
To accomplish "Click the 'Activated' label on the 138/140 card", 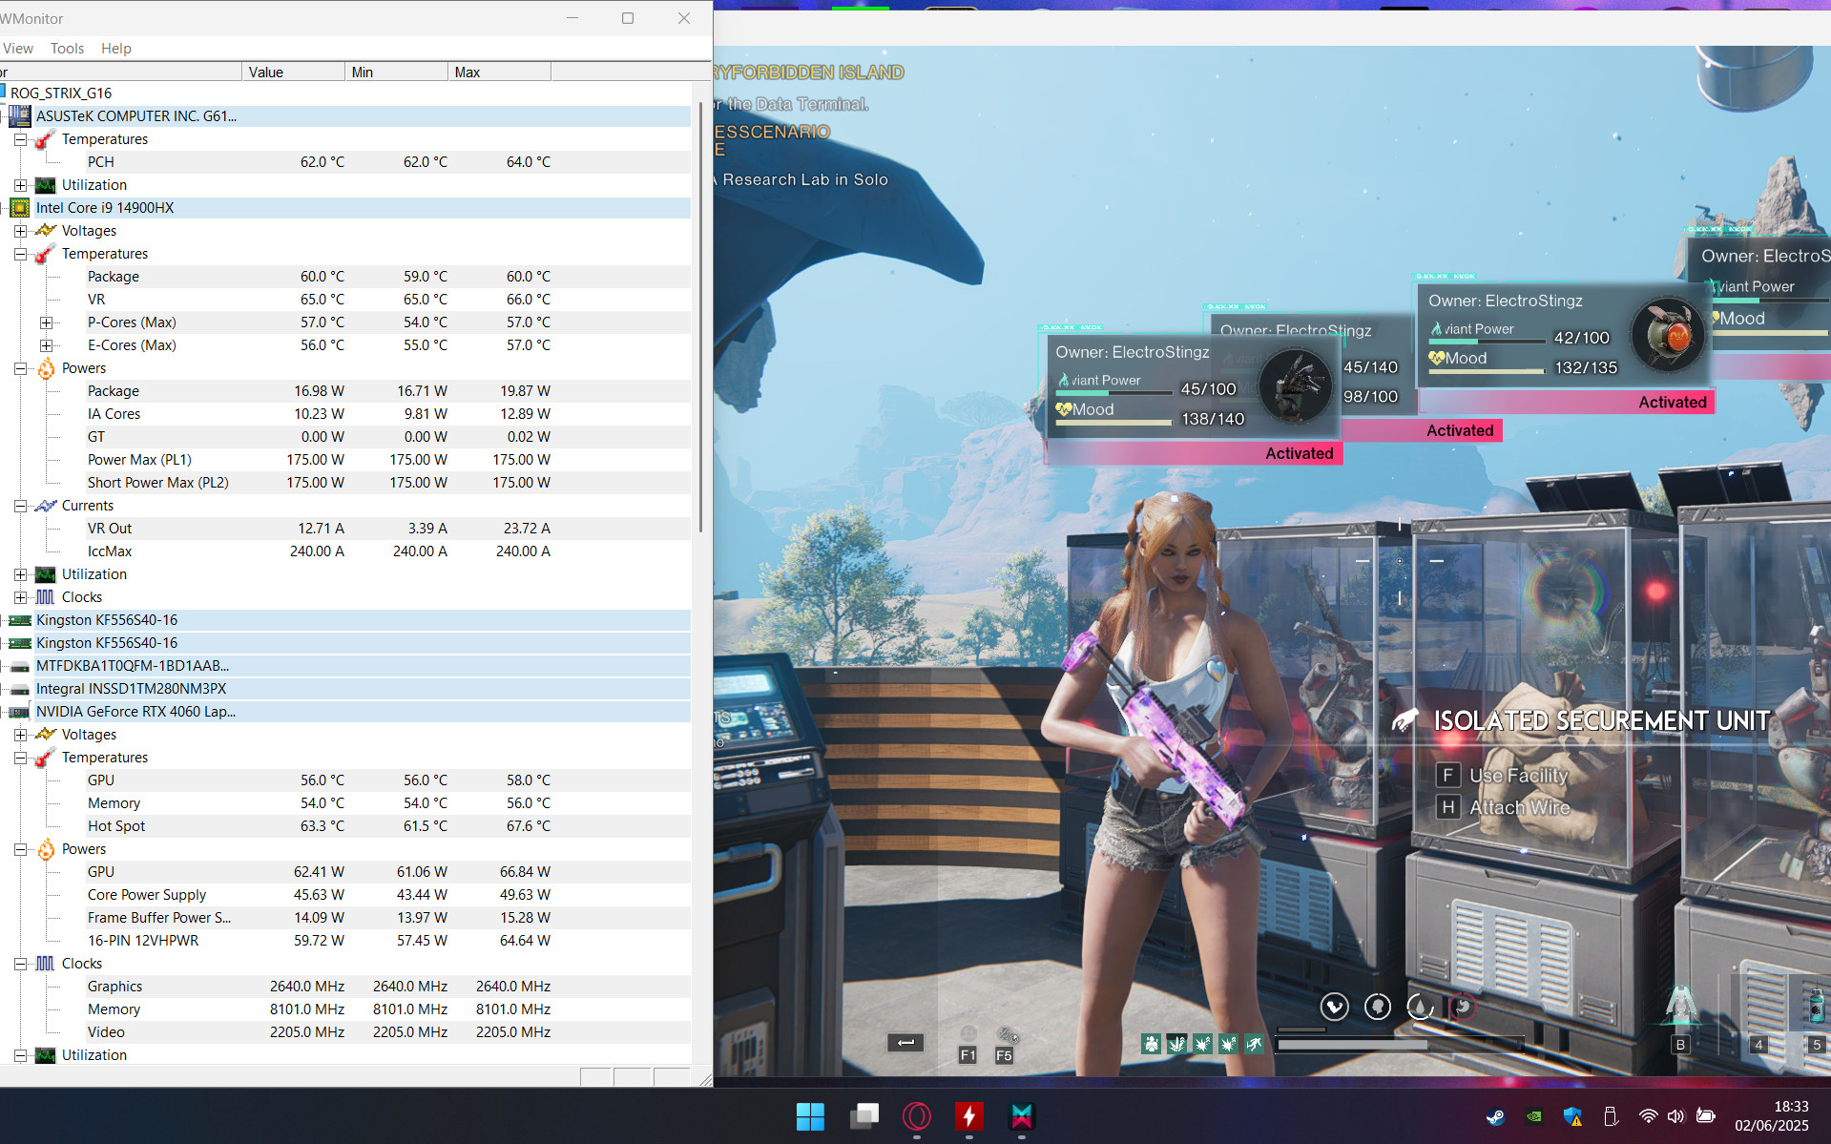I will tap(1300, 453).
